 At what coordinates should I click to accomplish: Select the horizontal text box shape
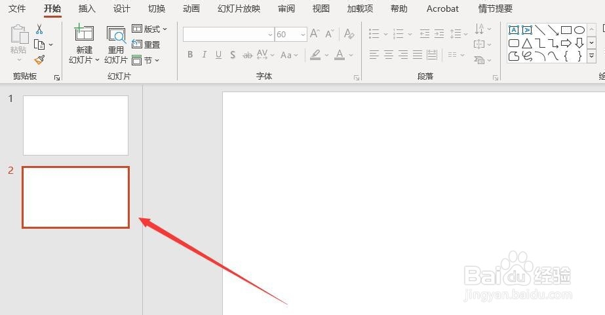point(513,30)
